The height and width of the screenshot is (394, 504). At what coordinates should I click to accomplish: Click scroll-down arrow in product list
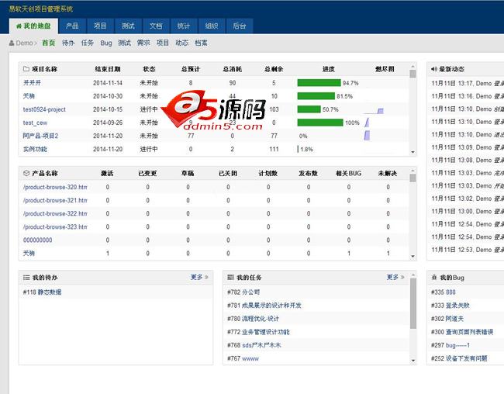click(x=413, y=257)
